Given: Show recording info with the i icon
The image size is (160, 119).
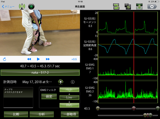Looking at the screenshot, I should [x=73, y=82].
